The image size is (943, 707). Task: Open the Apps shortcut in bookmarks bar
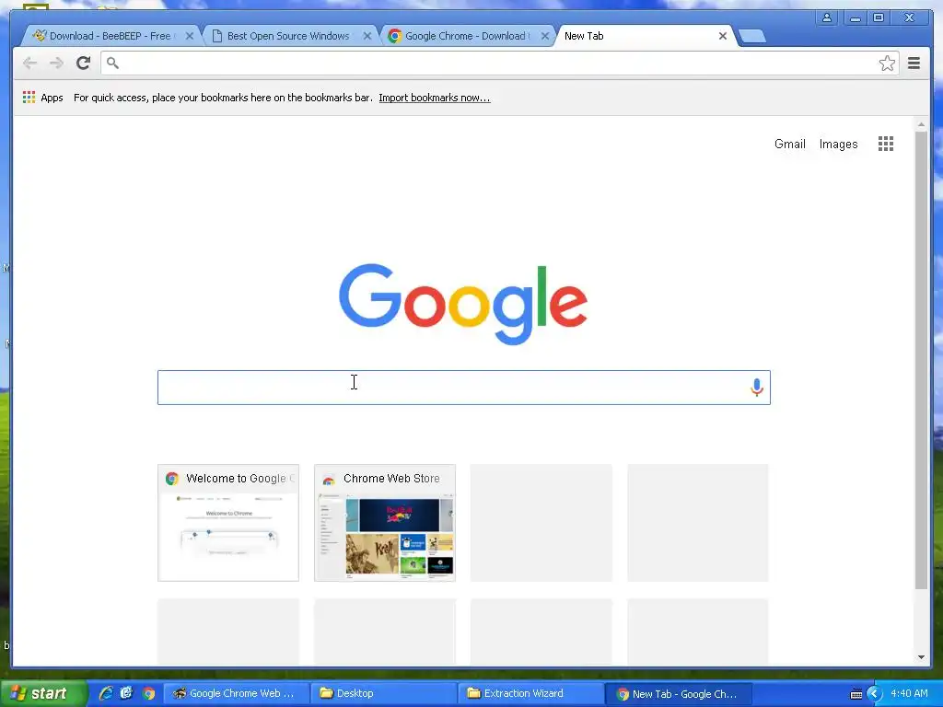42,98
